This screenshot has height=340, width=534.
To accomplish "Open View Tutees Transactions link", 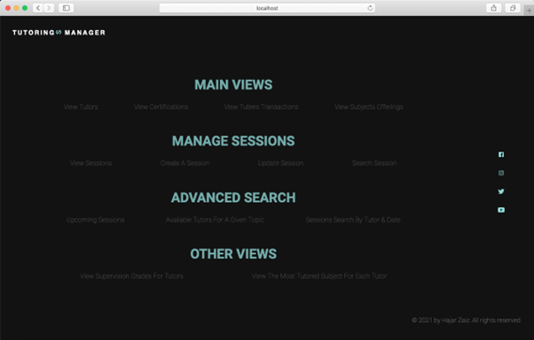I will (x=261, y=107).
